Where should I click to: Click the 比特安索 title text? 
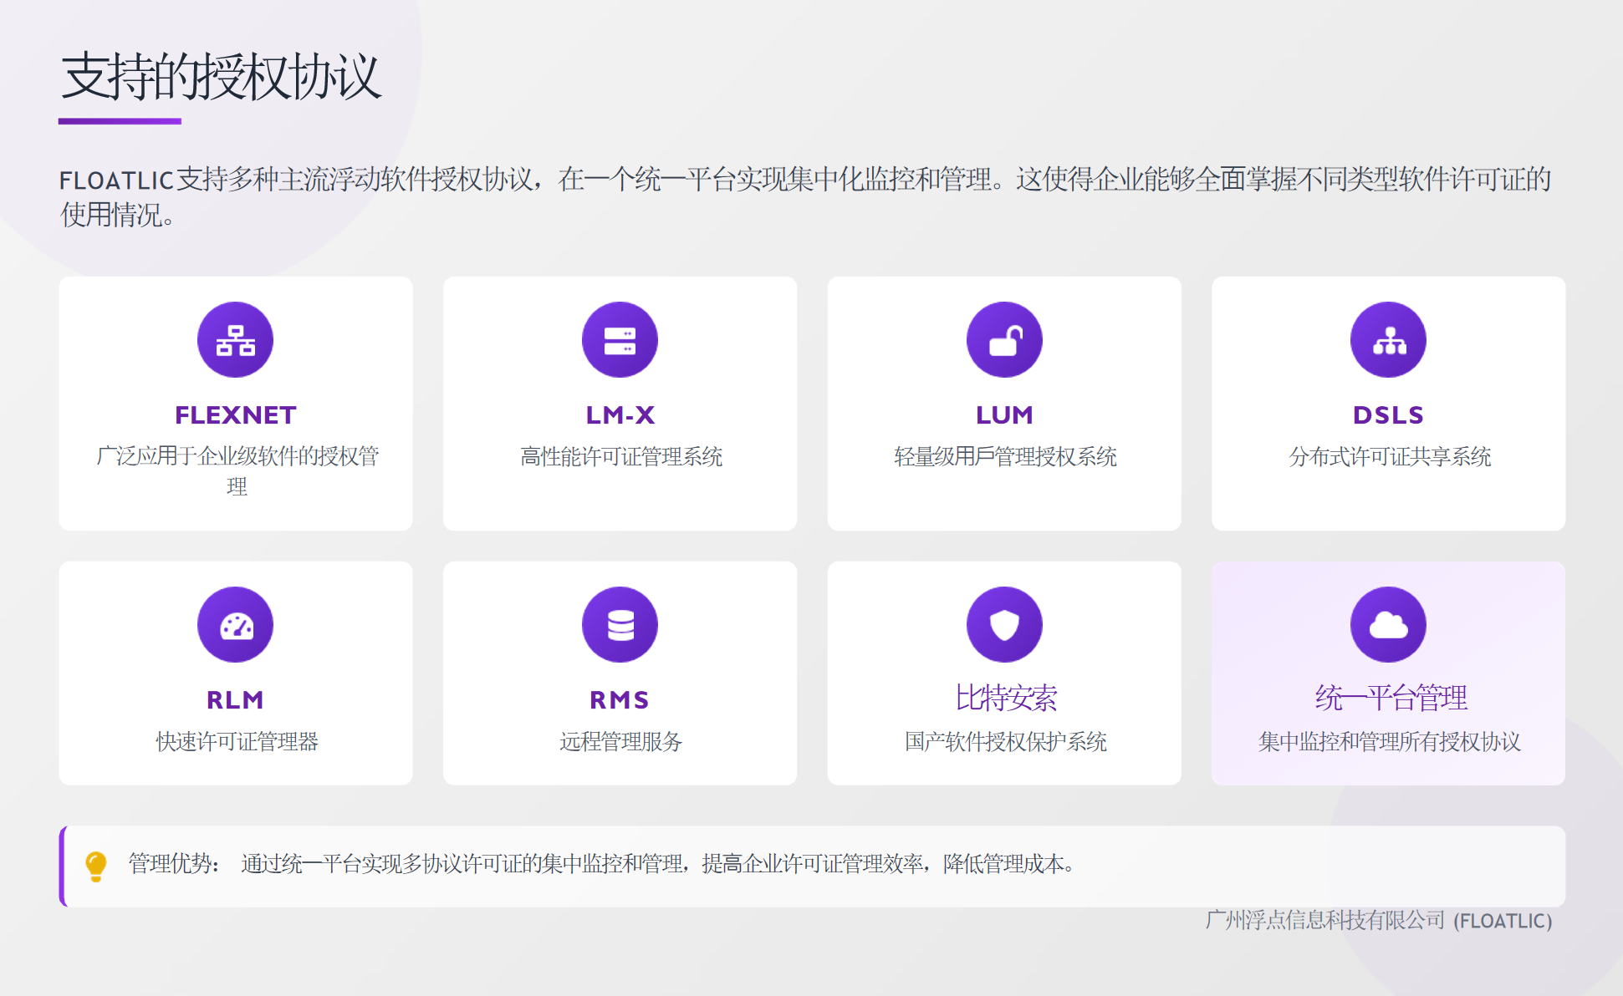[x=1006, y=698]
